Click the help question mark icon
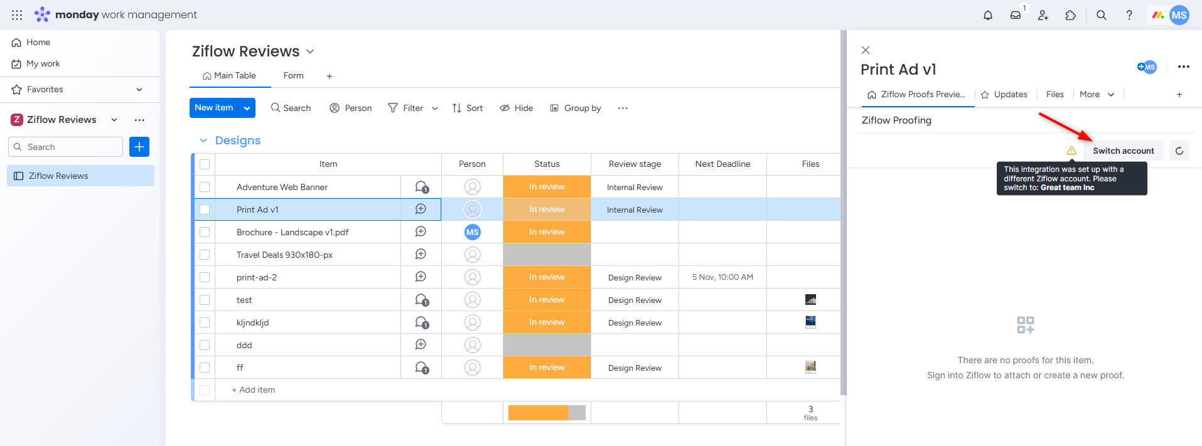 (x=1129, y=15)
